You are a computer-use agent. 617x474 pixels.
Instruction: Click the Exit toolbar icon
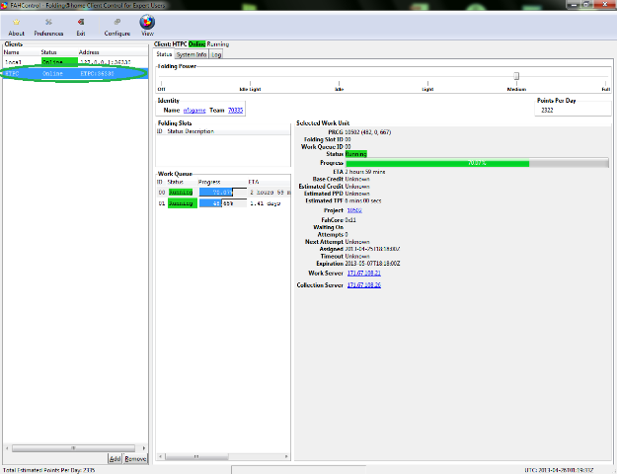coord(81,27)
